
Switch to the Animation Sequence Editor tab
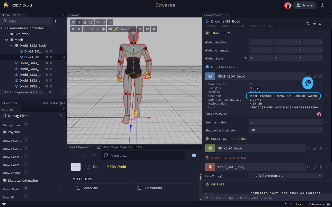tap(123, 147)
